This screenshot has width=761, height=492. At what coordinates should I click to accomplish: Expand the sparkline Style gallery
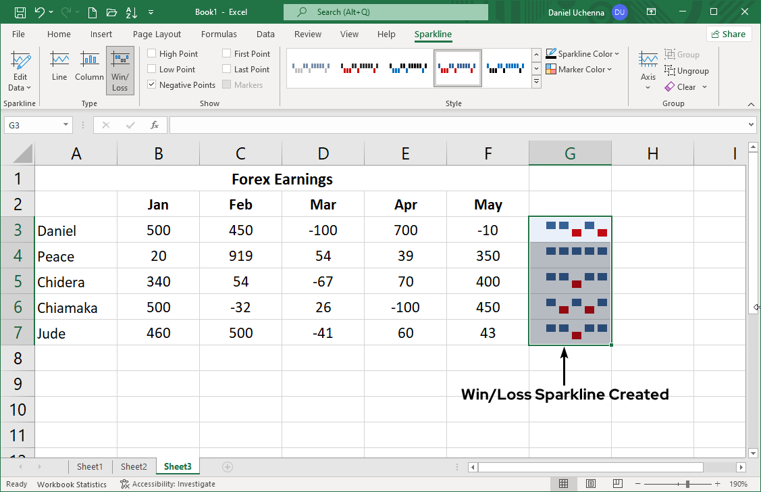[x=536, y=81]
